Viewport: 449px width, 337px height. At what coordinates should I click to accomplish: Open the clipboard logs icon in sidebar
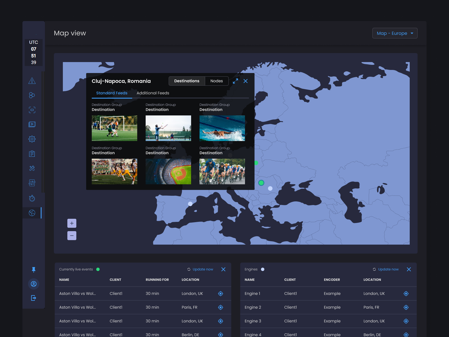click(32, 154)
